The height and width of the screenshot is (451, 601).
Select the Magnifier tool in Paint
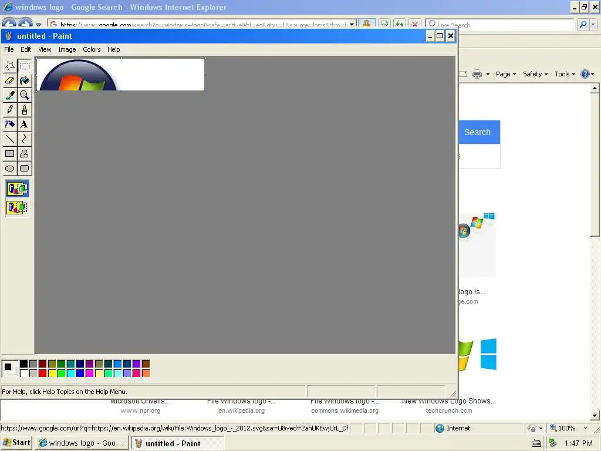(25, 95)
